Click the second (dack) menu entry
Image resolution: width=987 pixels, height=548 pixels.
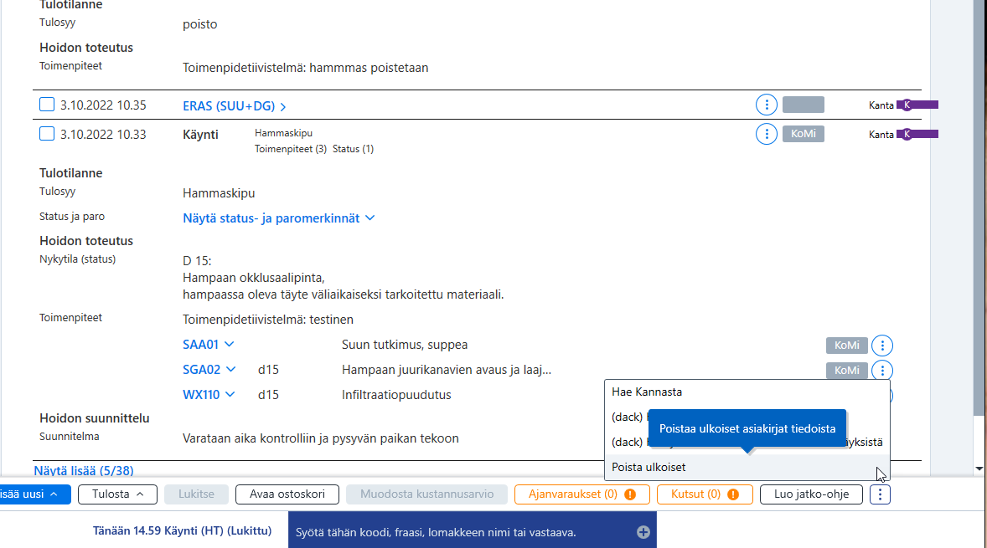627,442
